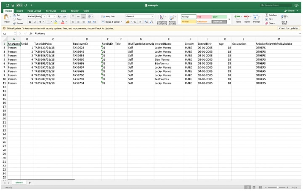This screenshot has height=191, width=303.
Task: Click the horizontal scrollbar at bottom
Action: click(x=41, y=179)
